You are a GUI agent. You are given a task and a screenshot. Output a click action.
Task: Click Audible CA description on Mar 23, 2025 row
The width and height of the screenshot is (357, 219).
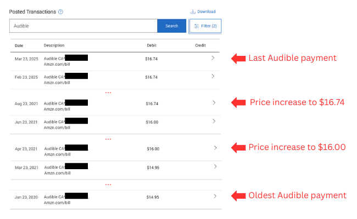[x=54, y=59]
